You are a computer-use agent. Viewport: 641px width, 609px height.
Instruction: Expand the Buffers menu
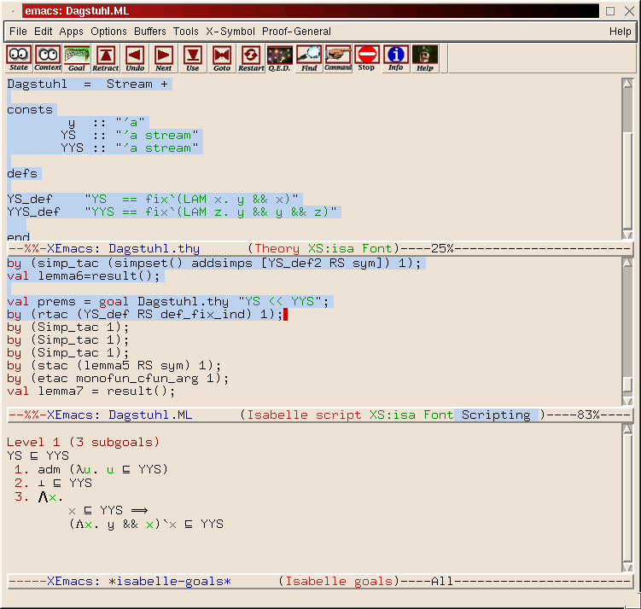point(150,32)
